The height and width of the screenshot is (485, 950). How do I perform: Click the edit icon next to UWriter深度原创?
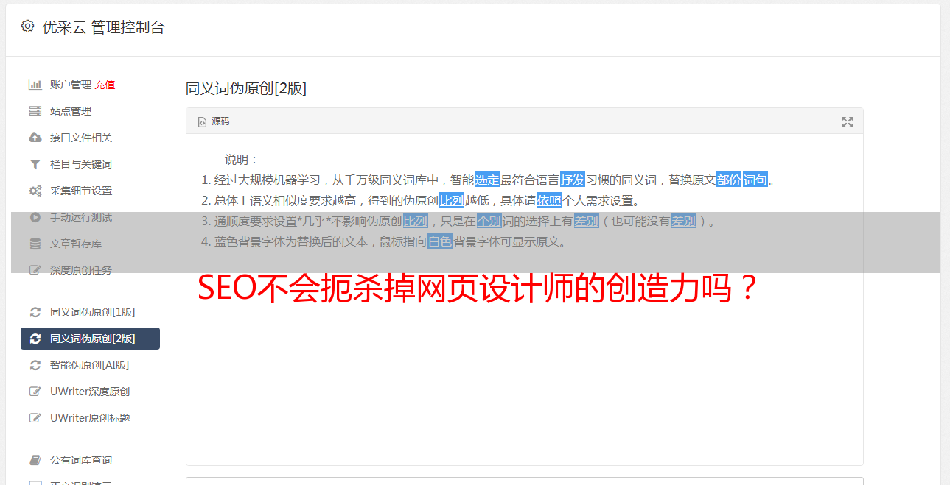tap(35, 392)
